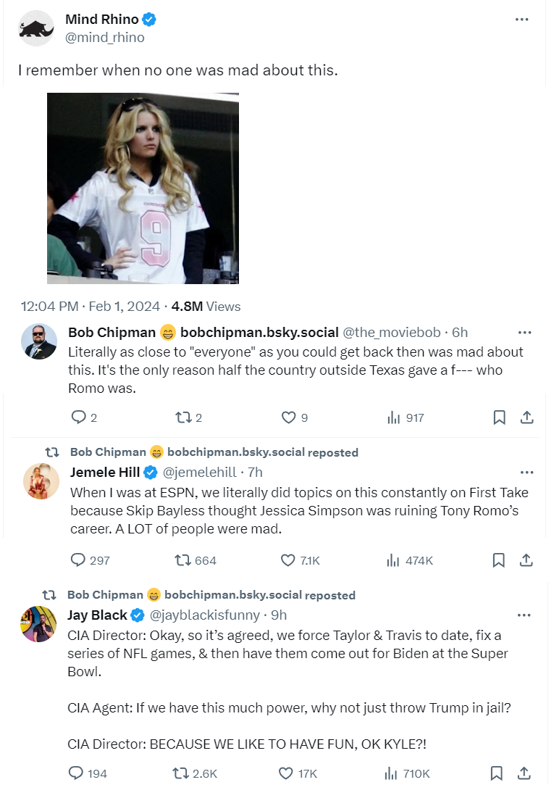Viewport: 554px width, 798px height.
Task: Open the @mind_rhino profile handle
Action: (x=105, y=38)
